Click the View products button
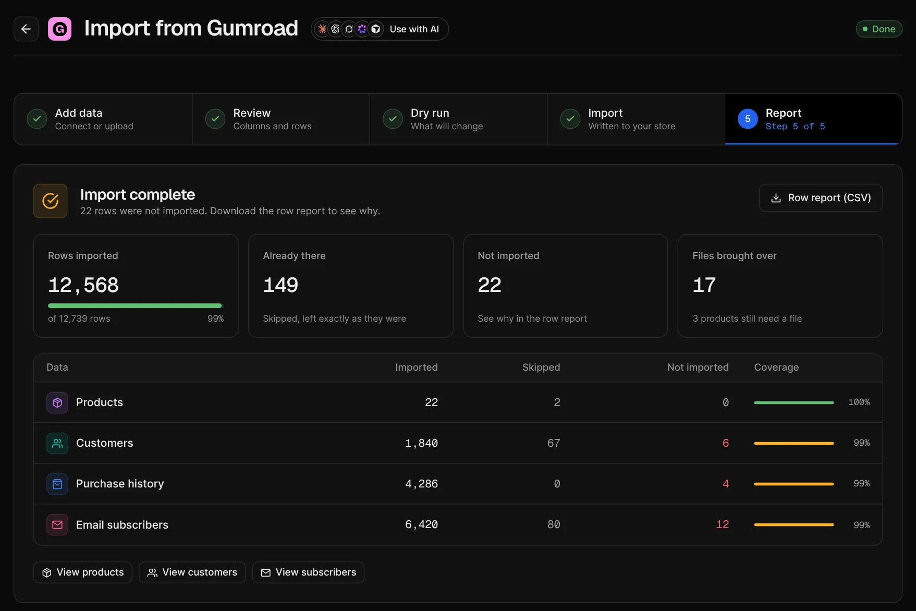The width and height of the screenshot is (916, 611). tap(83, 572)
